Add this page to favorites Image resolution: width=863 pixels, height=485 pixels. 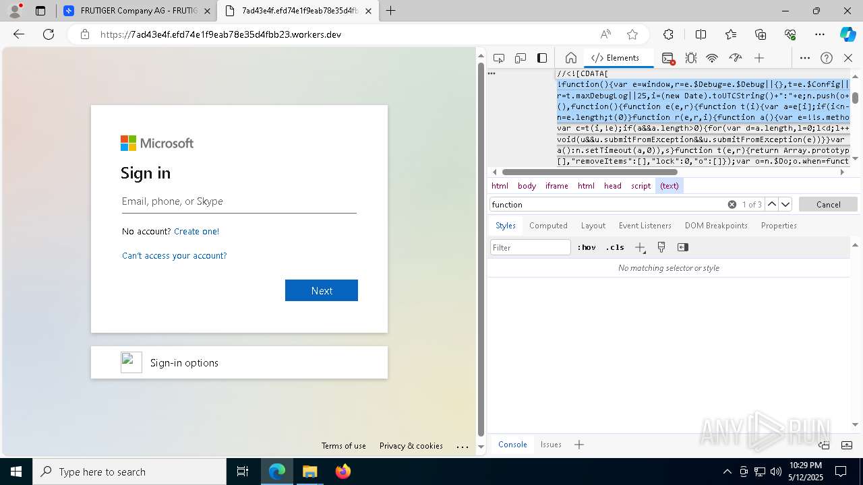[x=632, y=34]
